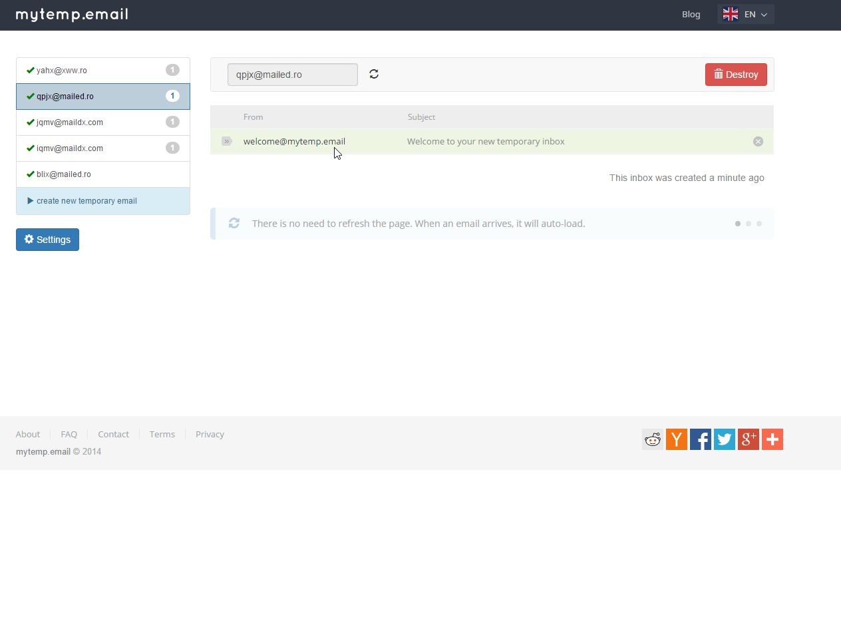Click 'This inbox was created a minute ago'

(x=687, y=178)
